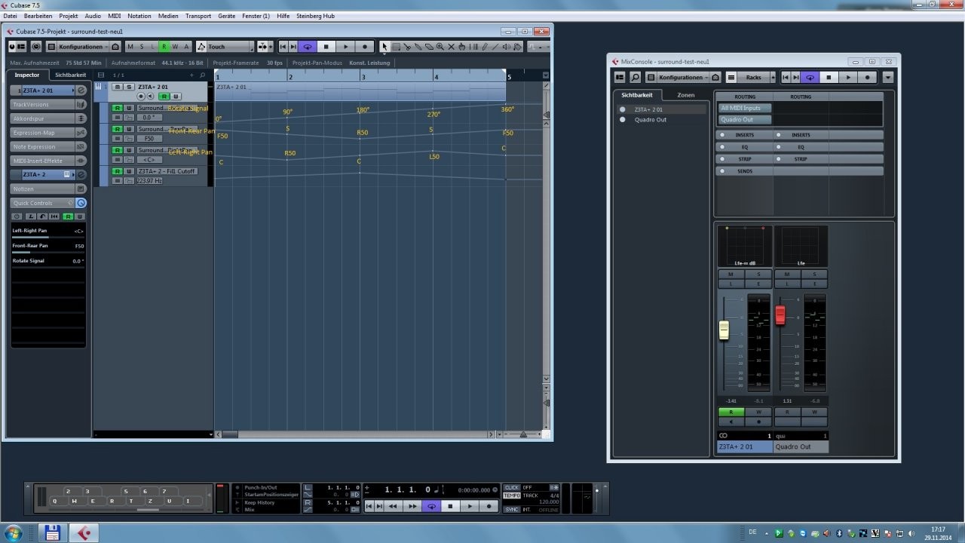This screenshot has height=543, width=965.
Task: Click Play in bottom transport panel
Action: [470, 506]
